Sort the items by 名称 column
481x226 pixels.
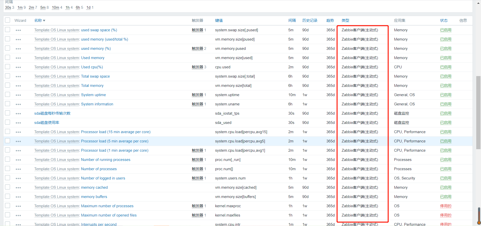(x=40, y=21)
